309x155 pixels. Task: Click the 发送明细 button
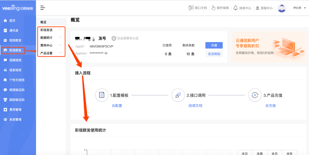click(214, 54)
